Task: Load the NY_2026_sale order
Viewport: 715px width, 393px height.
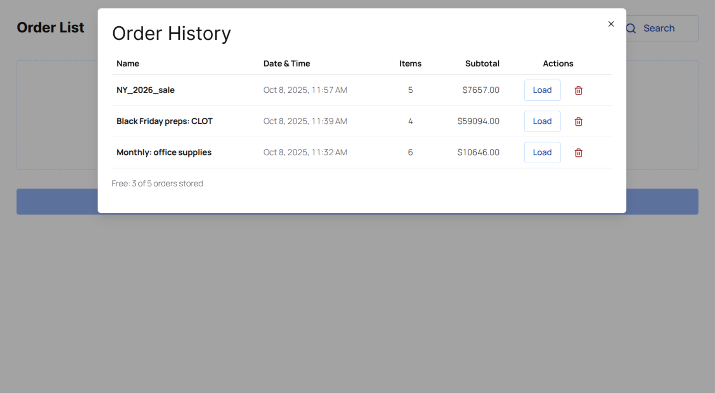Action: pos(542,90)
